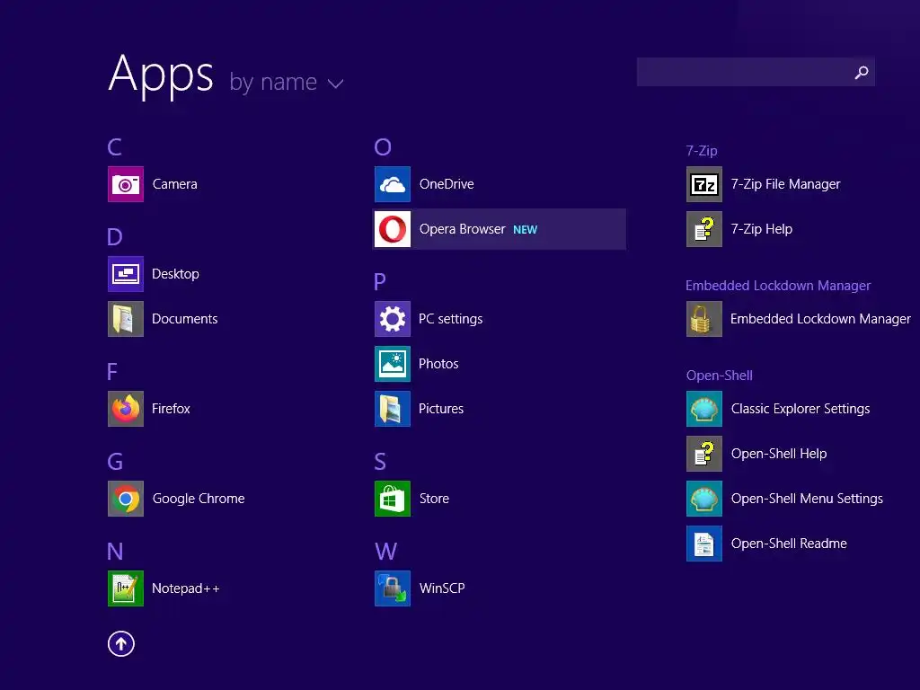
Task: Select the letter P group header
Action: [x=380, y=281]
